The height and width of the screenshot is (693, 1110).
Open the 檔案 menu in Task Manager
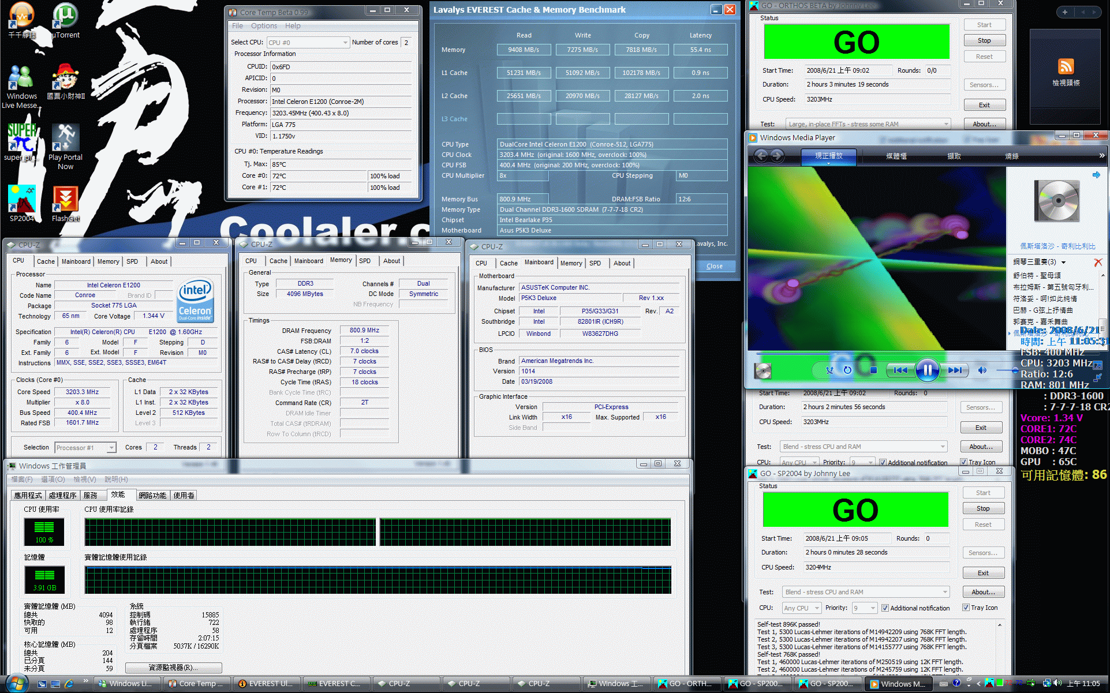pyautogui.click(x=22, y=479)
